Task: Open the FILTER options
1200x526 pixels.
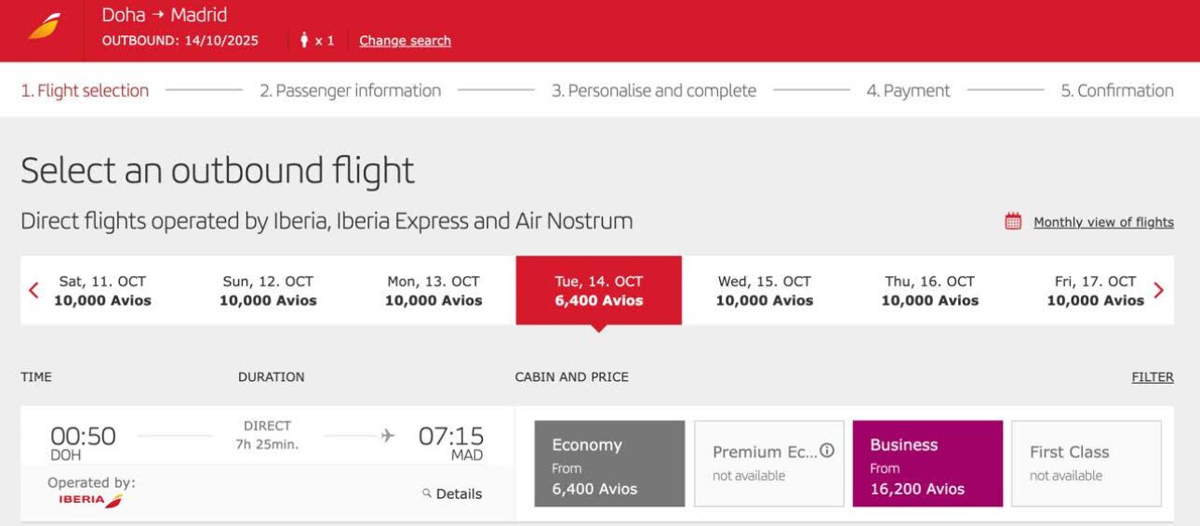Action: pos(1152,377)
